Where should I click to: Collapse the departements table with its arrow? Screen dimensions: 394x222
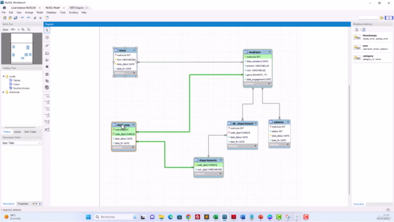[221, 160]
